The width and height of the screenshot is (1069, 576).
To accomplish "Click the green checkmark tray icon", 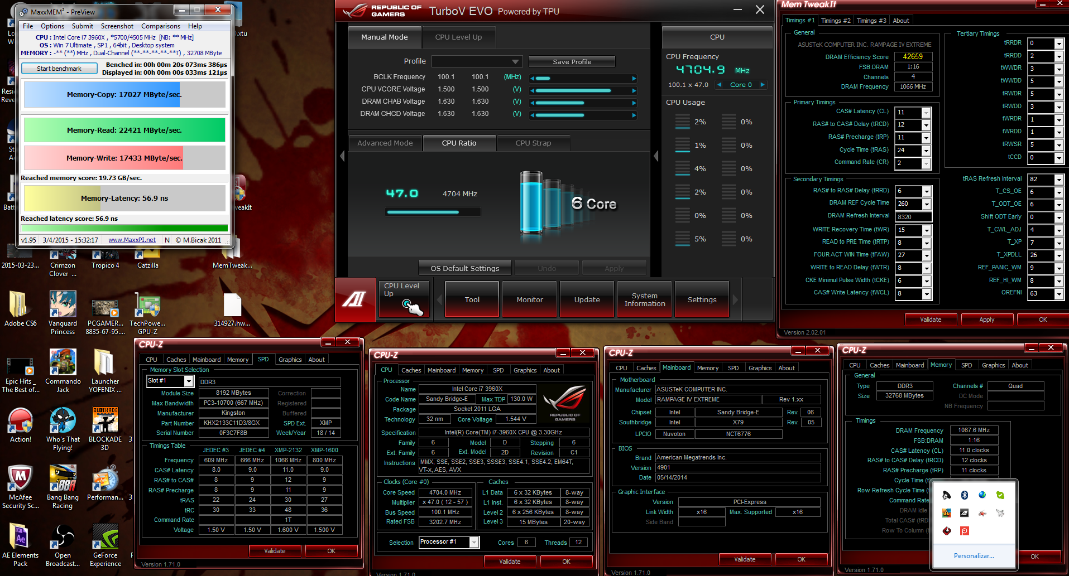I will click(x=1000, y=495).
